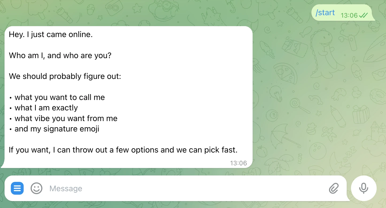Click "We should probably figure out:" line

[65, 77]
